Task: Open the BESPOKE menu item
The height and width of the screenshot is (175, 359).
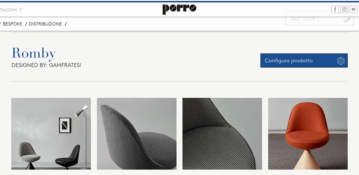Action: point(13,24)
